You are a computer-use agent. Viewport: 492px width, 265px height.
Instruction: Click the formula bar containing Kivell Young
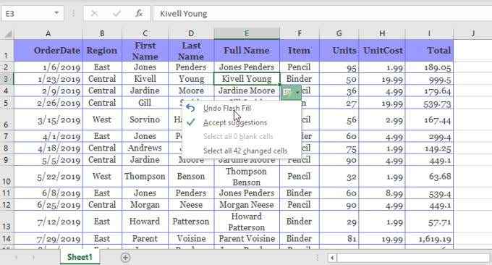click(322, 14)
